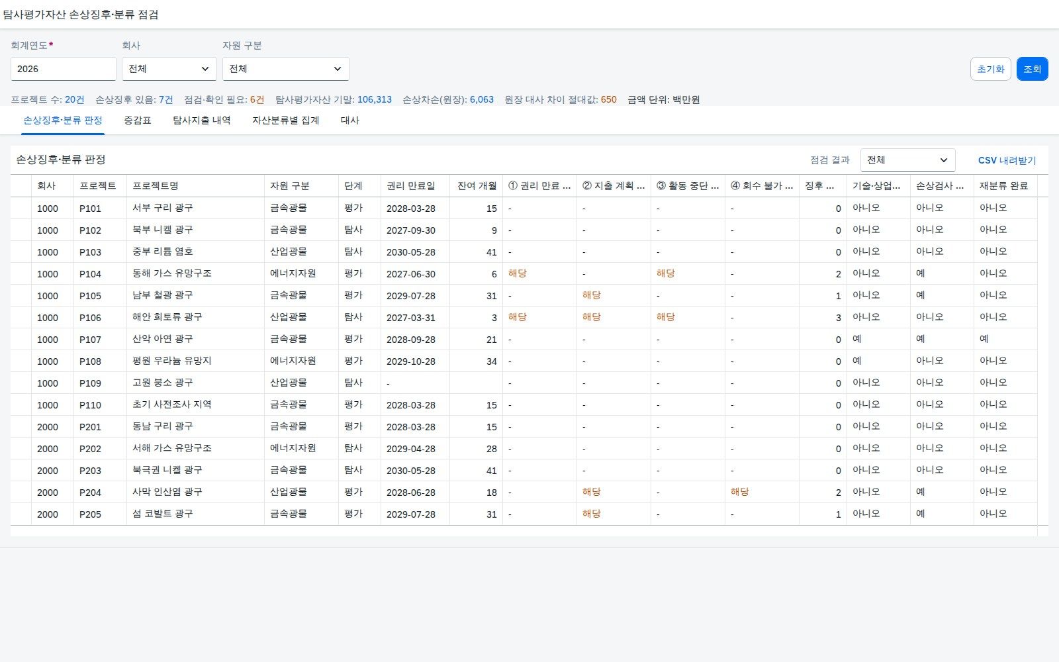1059x662 pixels.
Task: Click expiry date 2027-09-30 for P102
Action: (x=411, y=230)
